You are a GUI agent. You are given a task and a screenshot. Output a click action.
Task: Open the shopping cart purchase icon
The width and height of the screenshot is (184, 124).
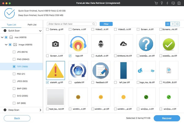(x=156, y=3)
